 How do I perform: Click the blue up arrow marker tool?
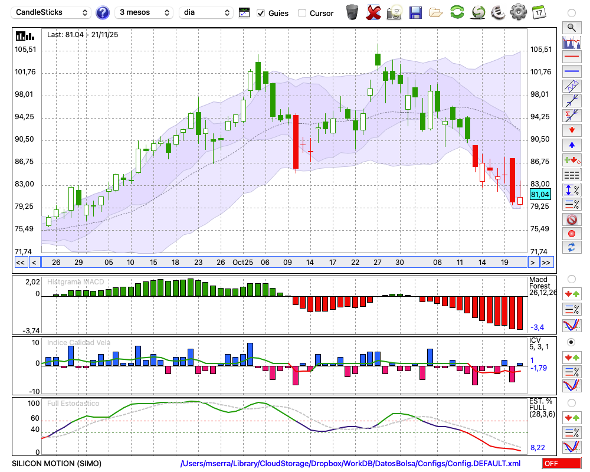coord(572,145)
